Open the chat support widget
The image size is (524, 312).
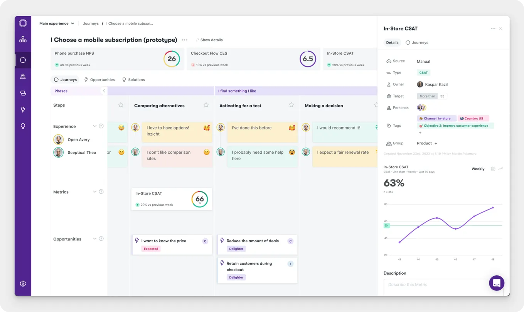497,283
